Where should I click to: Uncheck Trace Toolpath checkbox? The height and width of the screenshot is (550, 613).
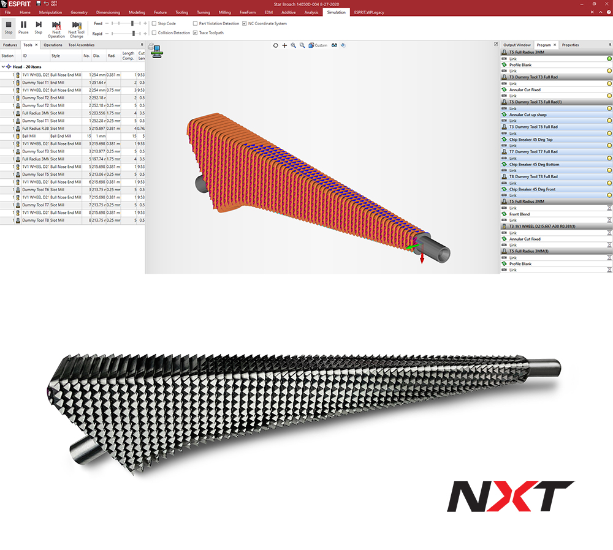pyautogui.click(x=195, y=33)
